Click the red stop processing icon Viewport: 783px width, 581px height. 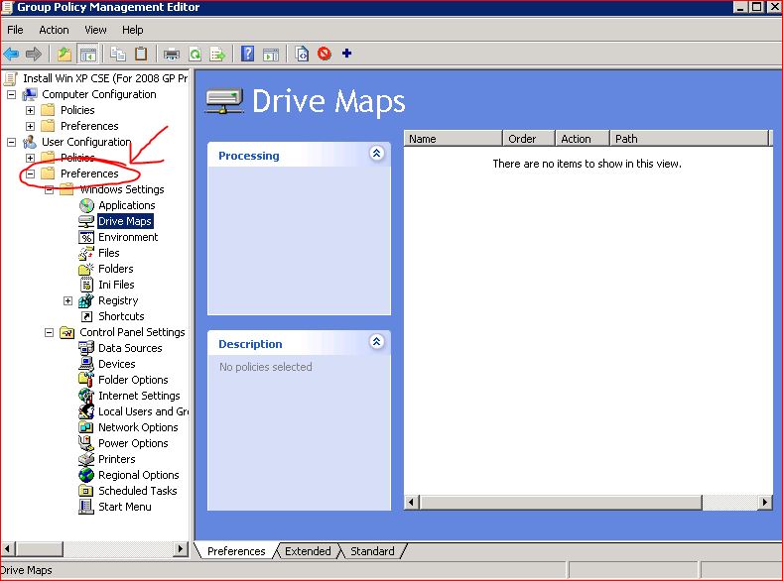(325, 54)
